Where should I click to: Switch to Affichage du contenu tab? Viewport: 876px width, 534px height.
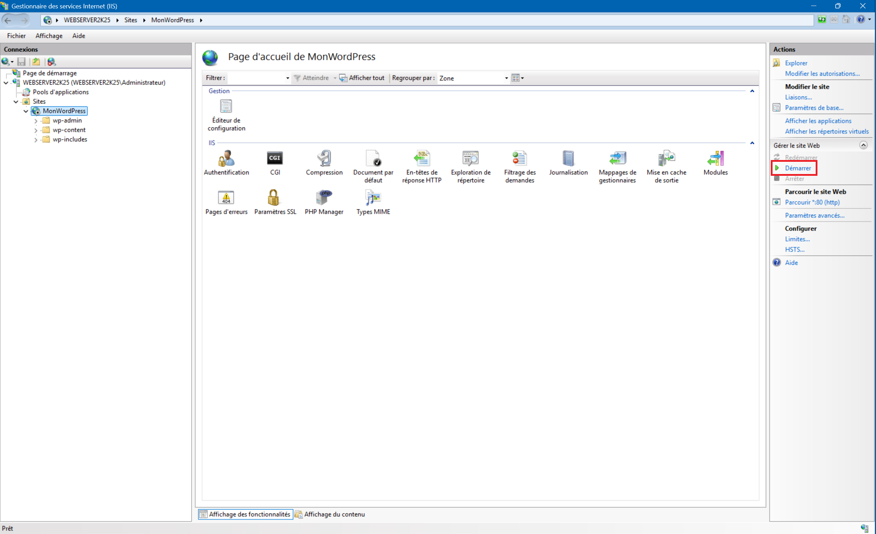[334, 514]
